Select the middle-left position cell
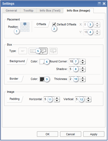 (22, 27)
